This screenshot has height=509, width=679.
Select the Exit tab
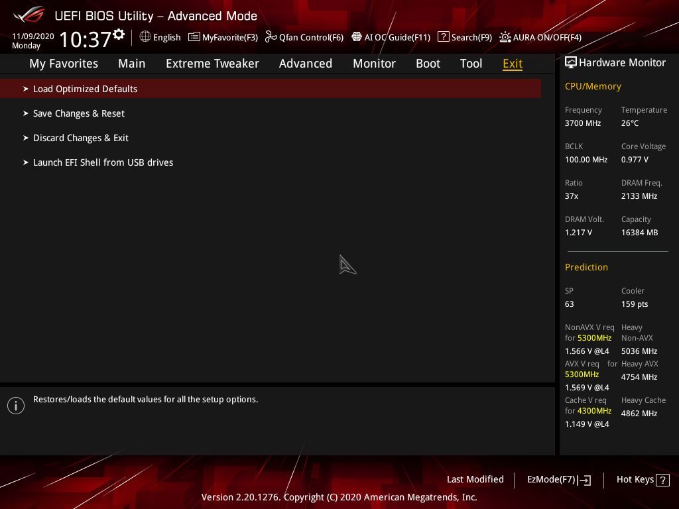pos(513,64)
